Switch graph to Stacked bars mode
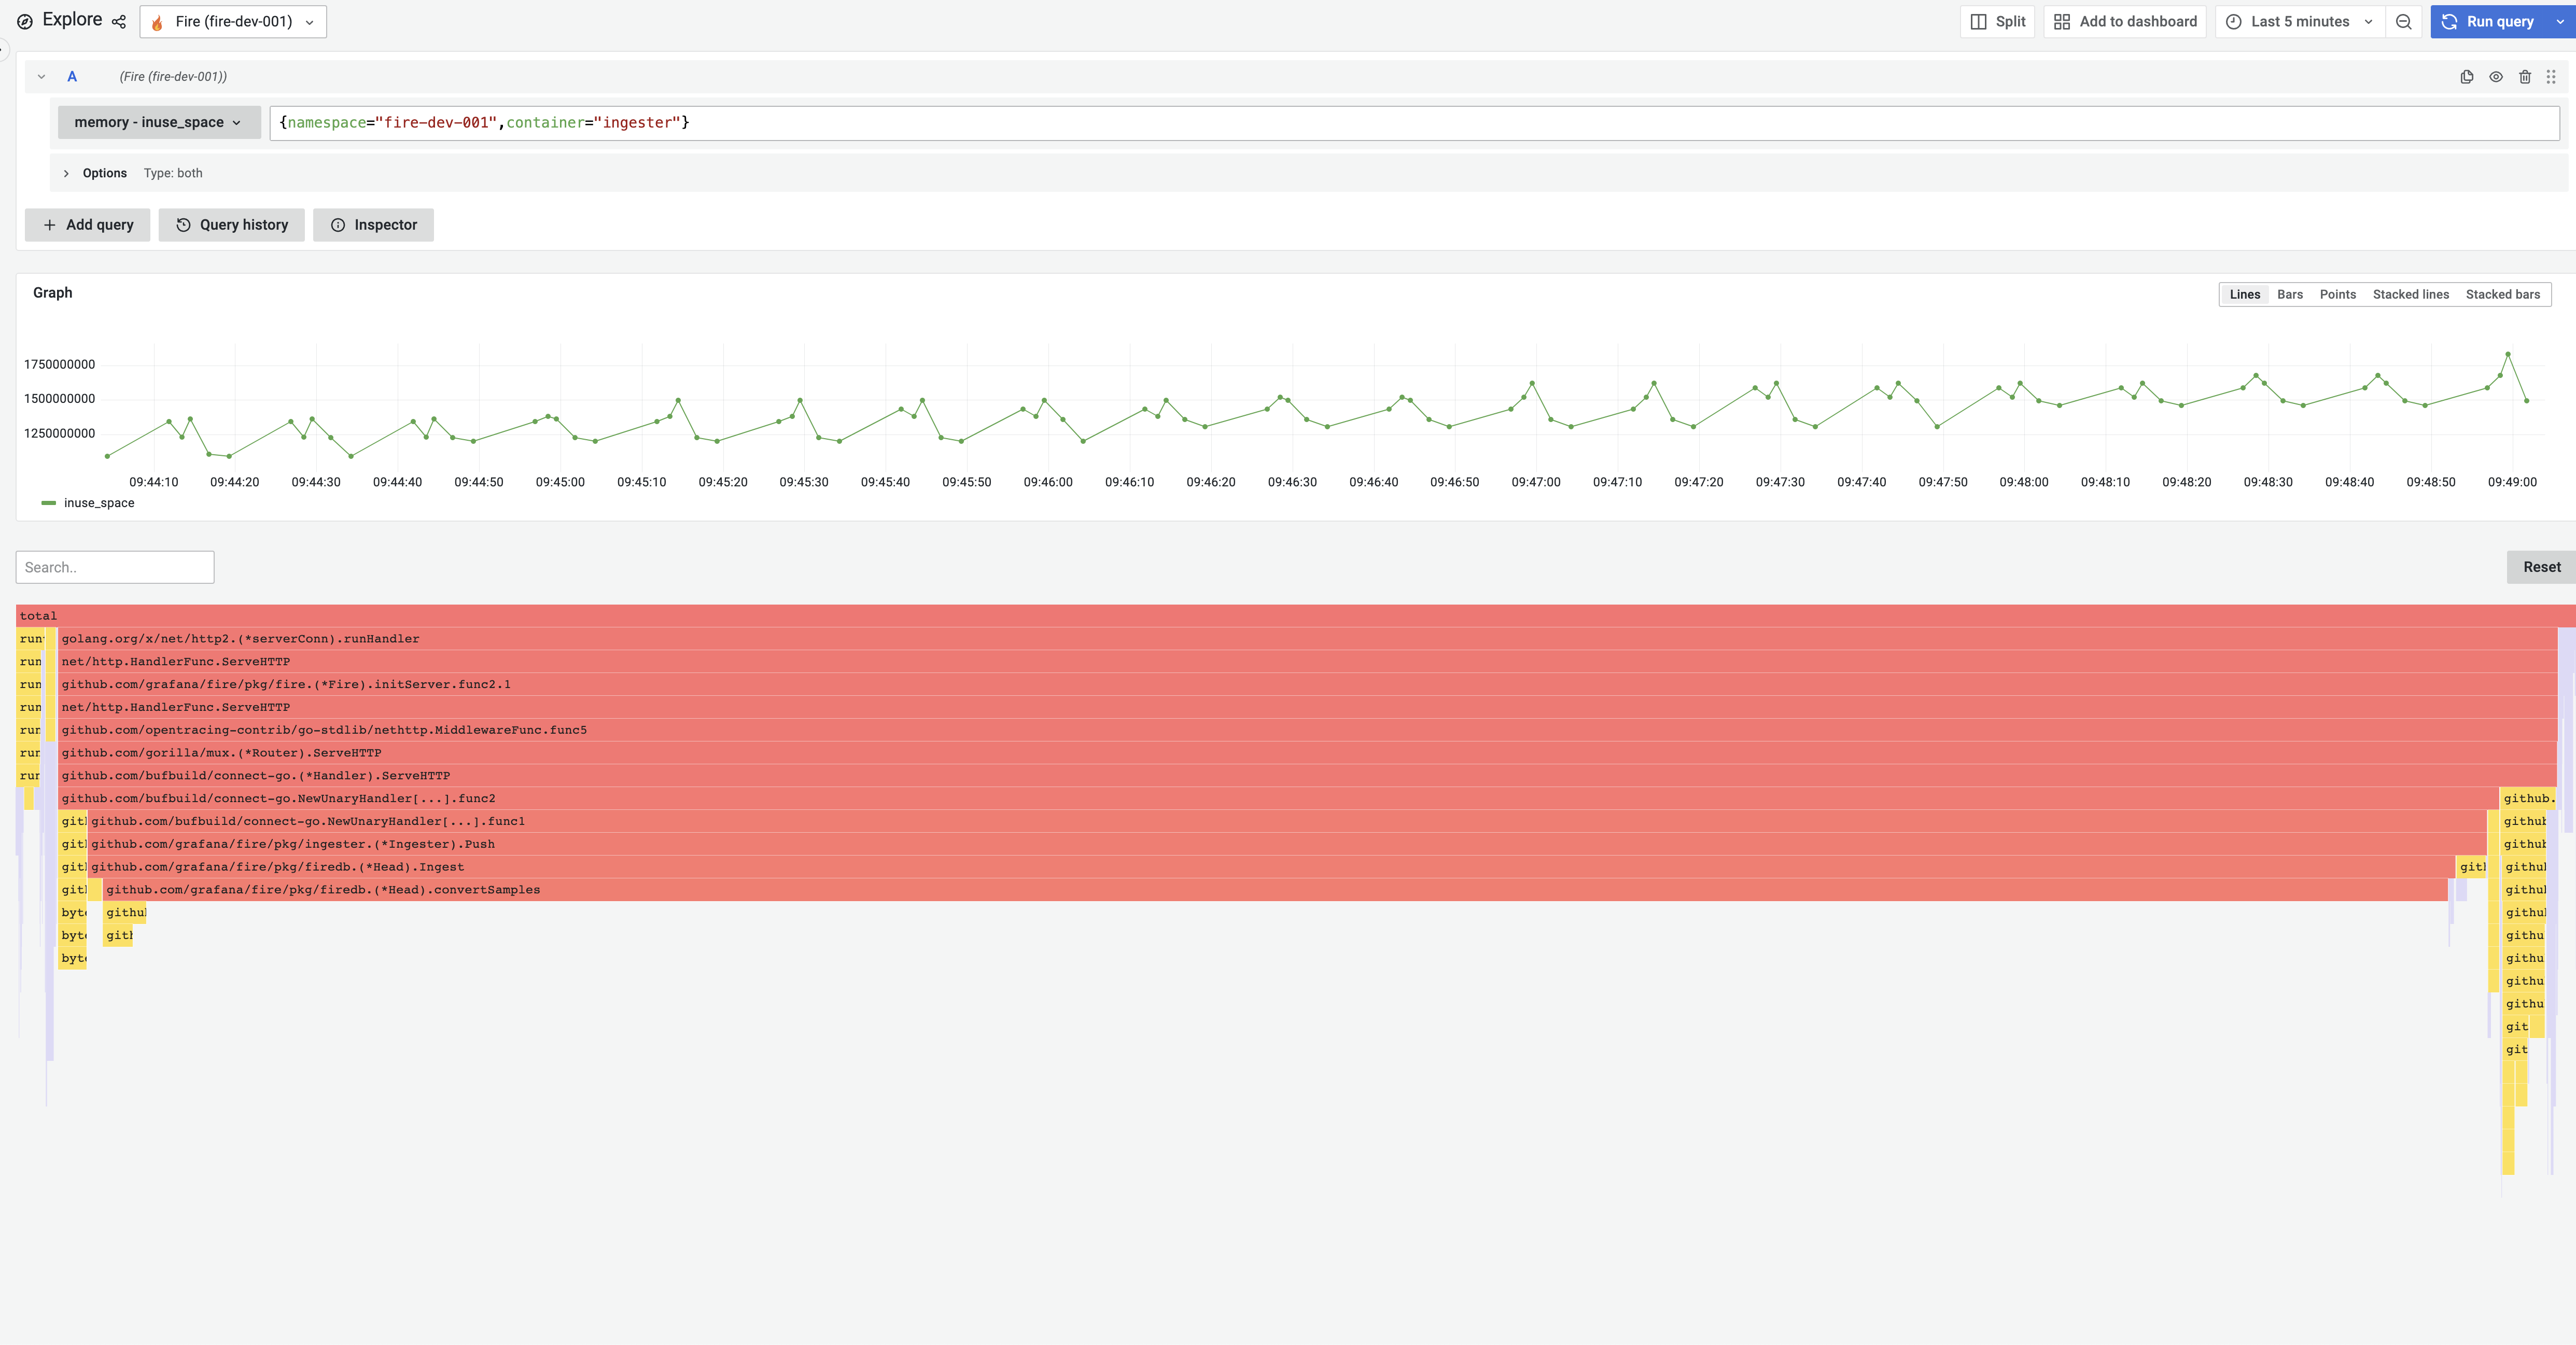 click(2503, 294)
